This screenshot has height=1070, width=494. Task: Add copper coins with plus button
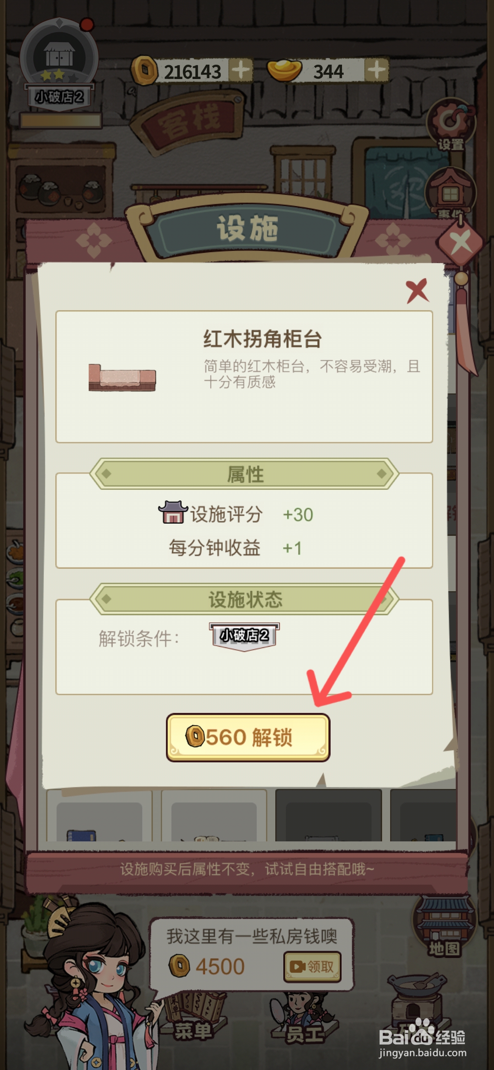[241, 70]
